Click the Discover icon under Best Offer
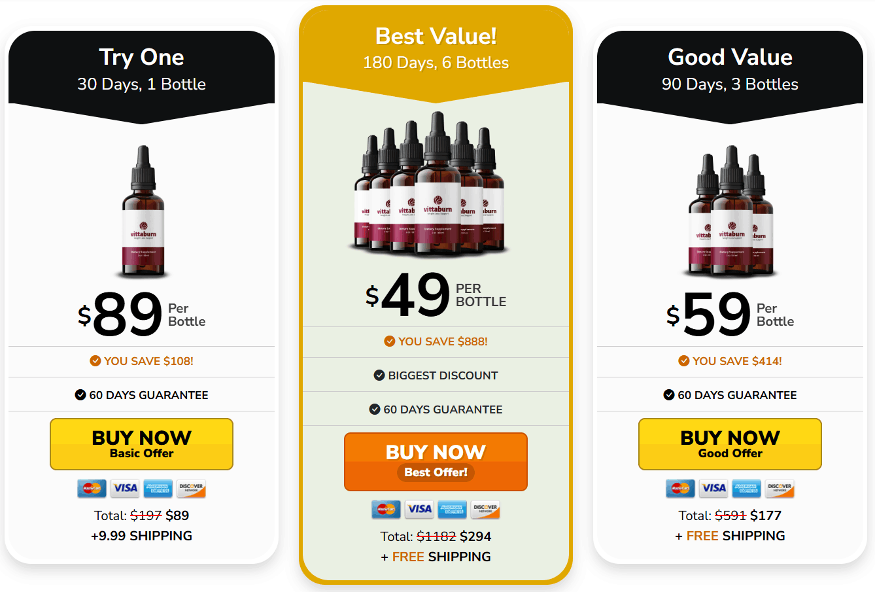 (485, 509)
